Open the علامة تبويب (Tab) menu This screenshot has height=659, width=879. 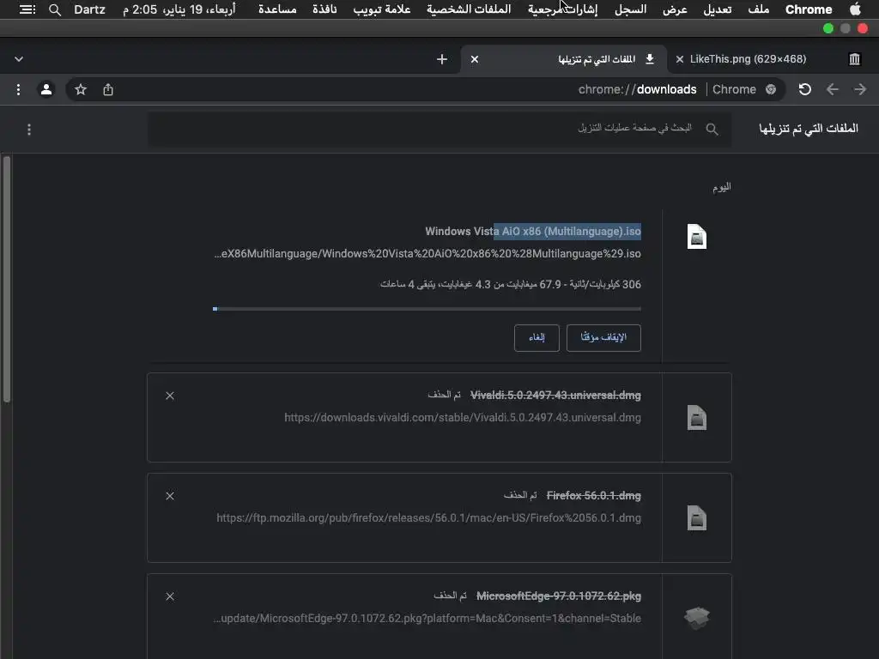coord(382,9)
